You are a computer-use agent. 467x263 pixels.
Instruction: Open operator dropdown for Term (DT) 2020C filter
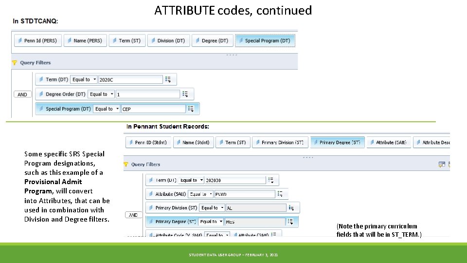84,79
